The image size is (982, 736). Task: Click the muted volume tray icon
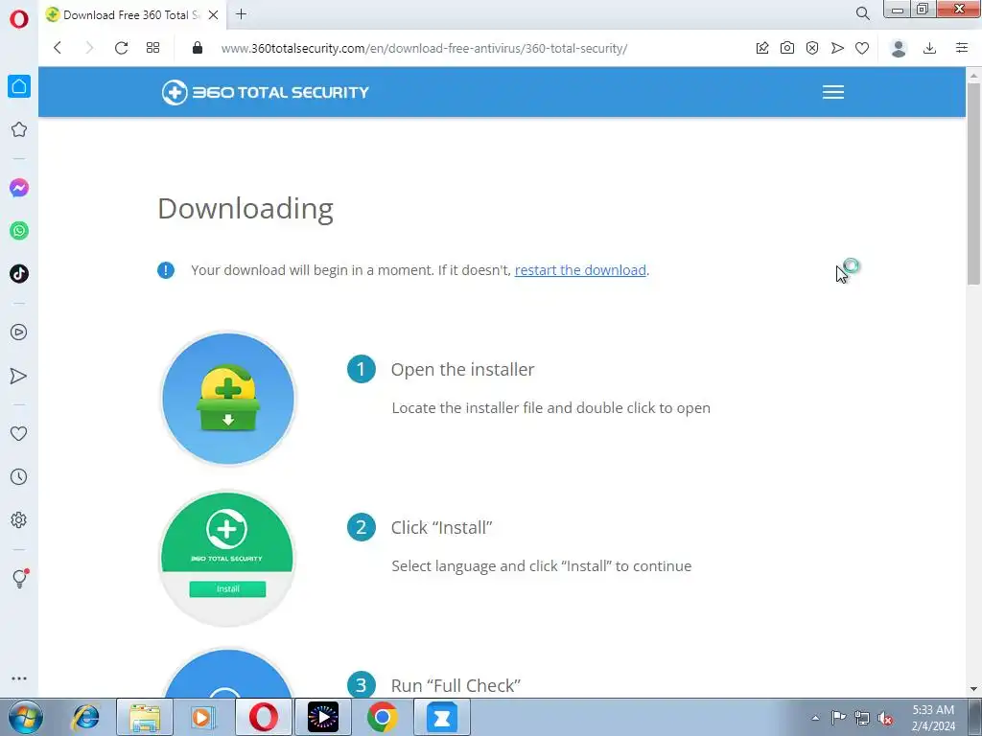(x=884, y=718)
